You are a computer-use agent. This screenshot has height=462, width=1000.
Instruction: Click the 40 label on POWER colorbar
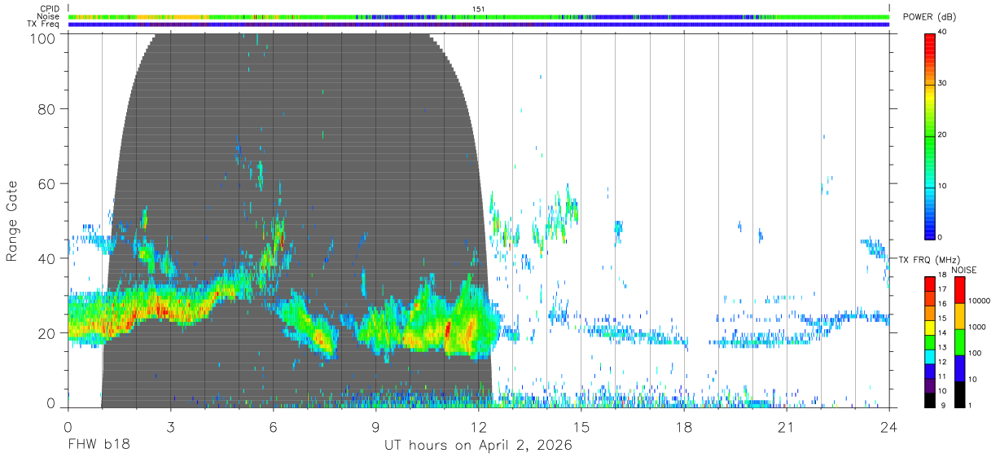tap(943, 33)
